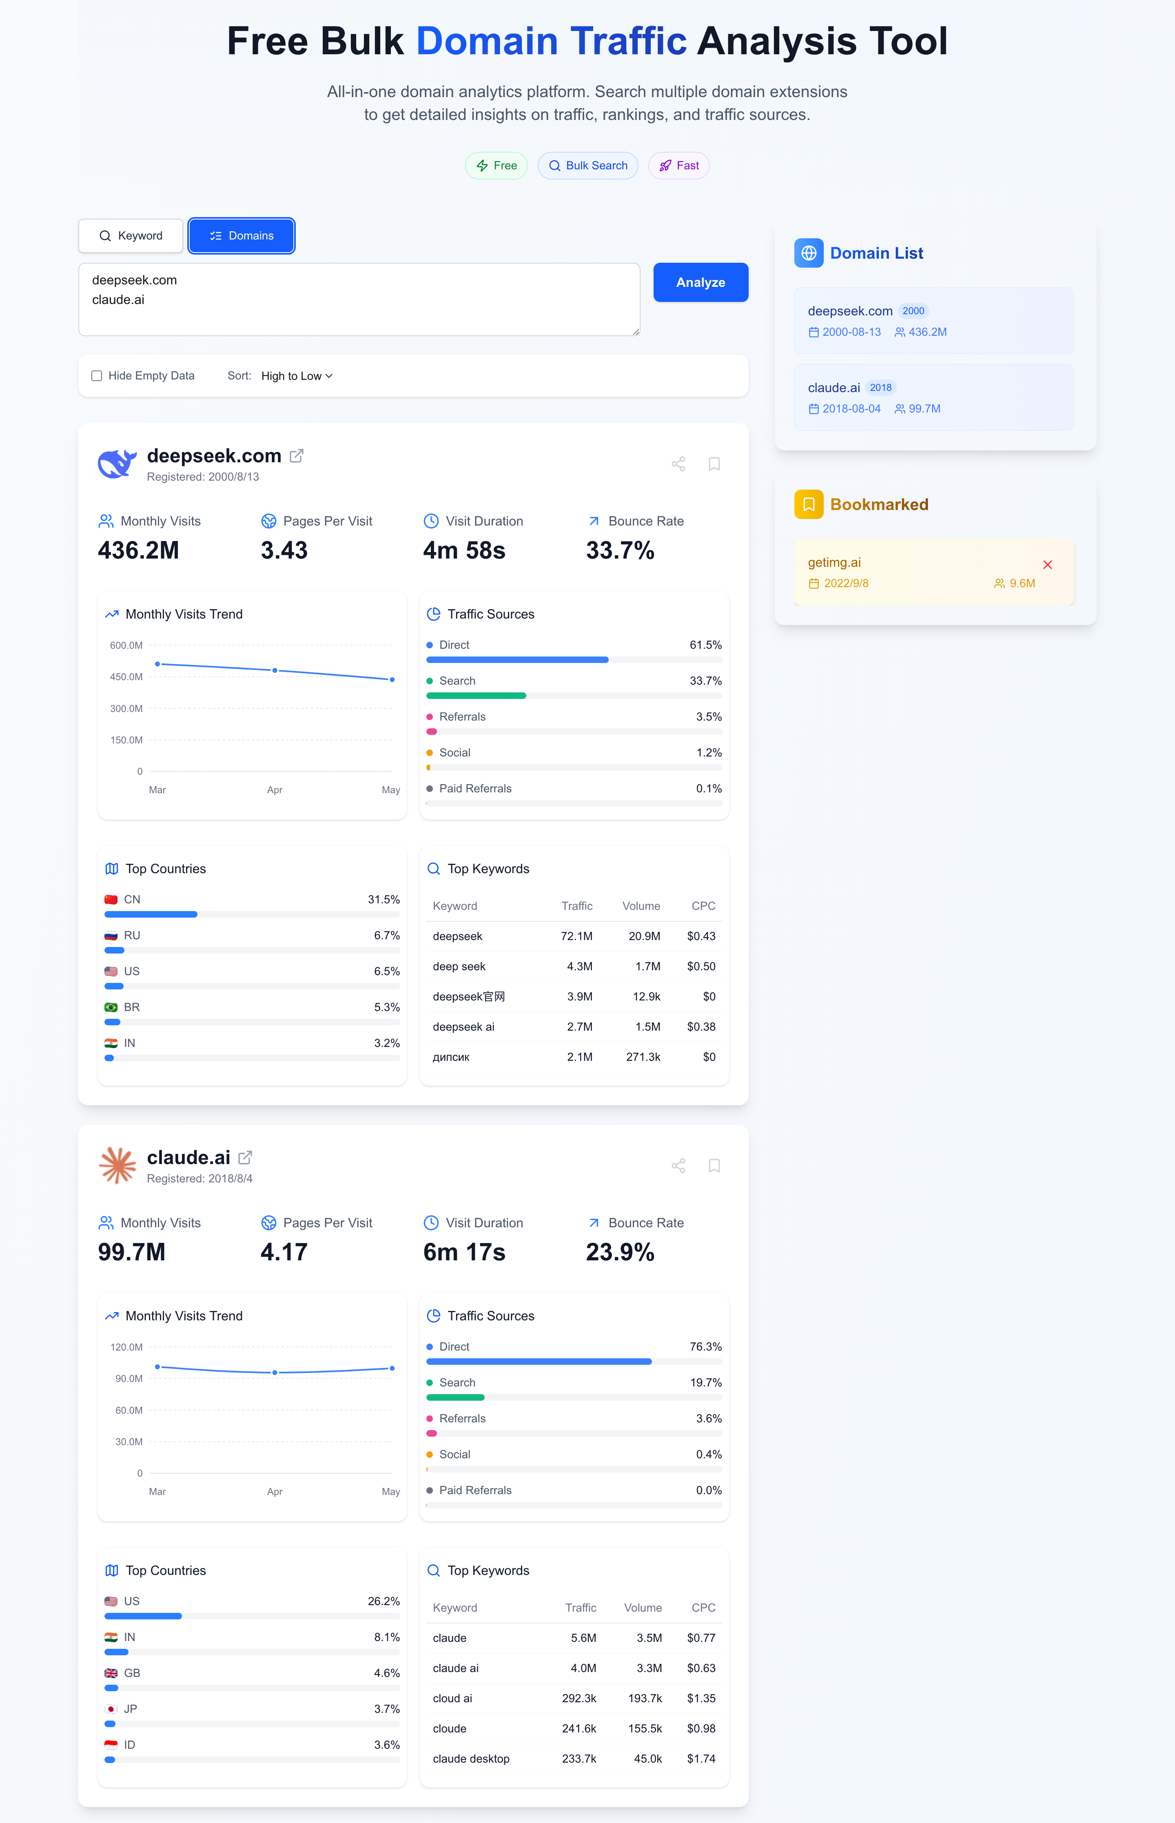The width and height of the screenshot is (1175, 1823).
Task: Click deepseek Search traffic progress bar
Action: pyautogui.click(x=574, y=695)
